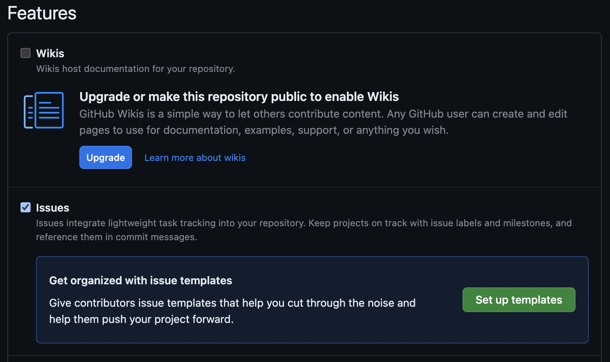Screen dimensions: 610x362
Task: Click the blue wiki documentation page icon
Action: (x=44, y=110)
